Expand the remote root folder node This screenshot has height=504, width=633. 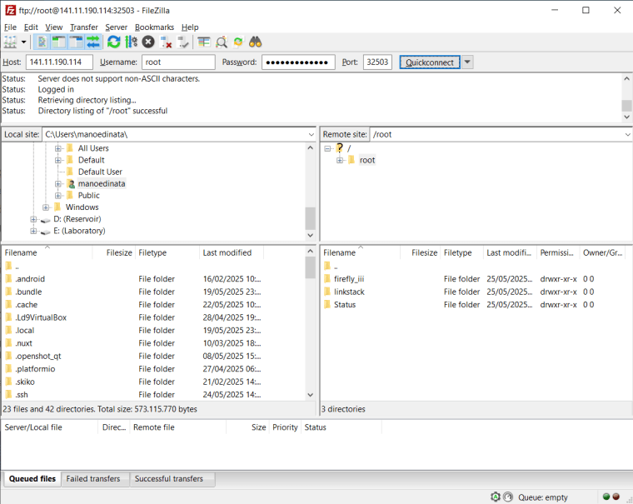(340, 160)
